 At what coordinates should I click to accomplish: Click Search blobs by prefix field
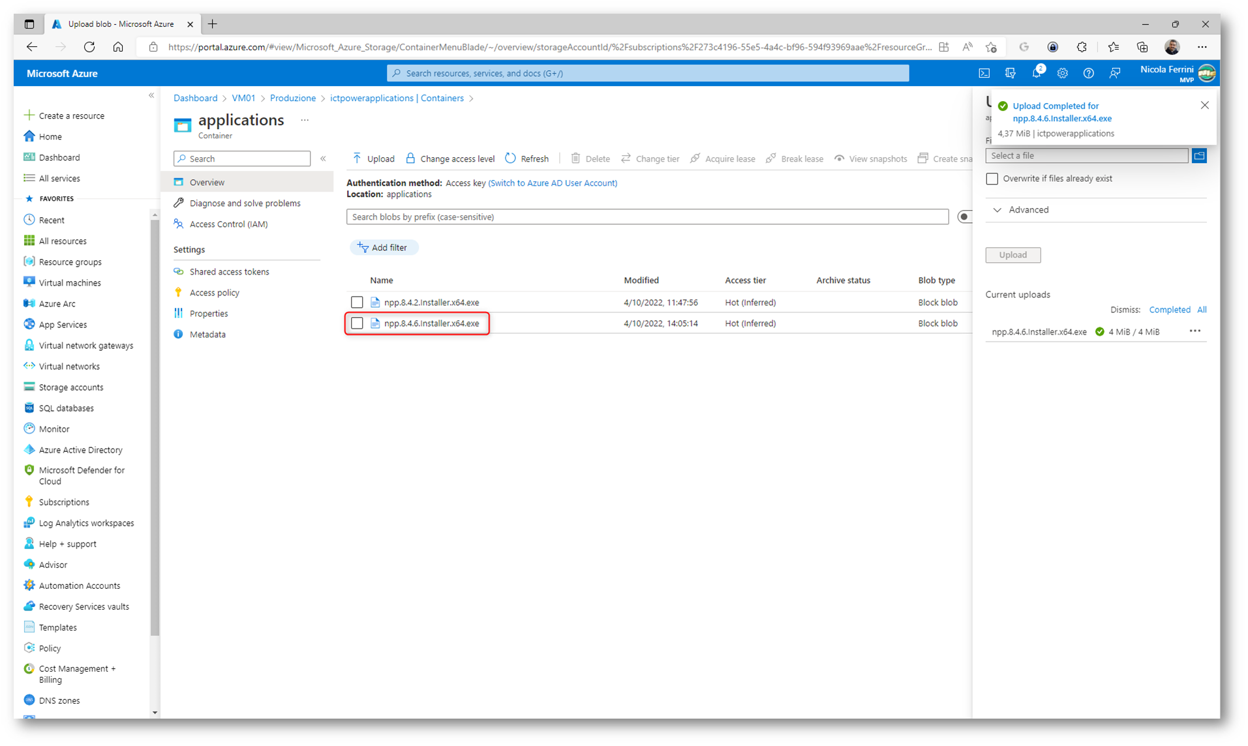pos(647,216)
